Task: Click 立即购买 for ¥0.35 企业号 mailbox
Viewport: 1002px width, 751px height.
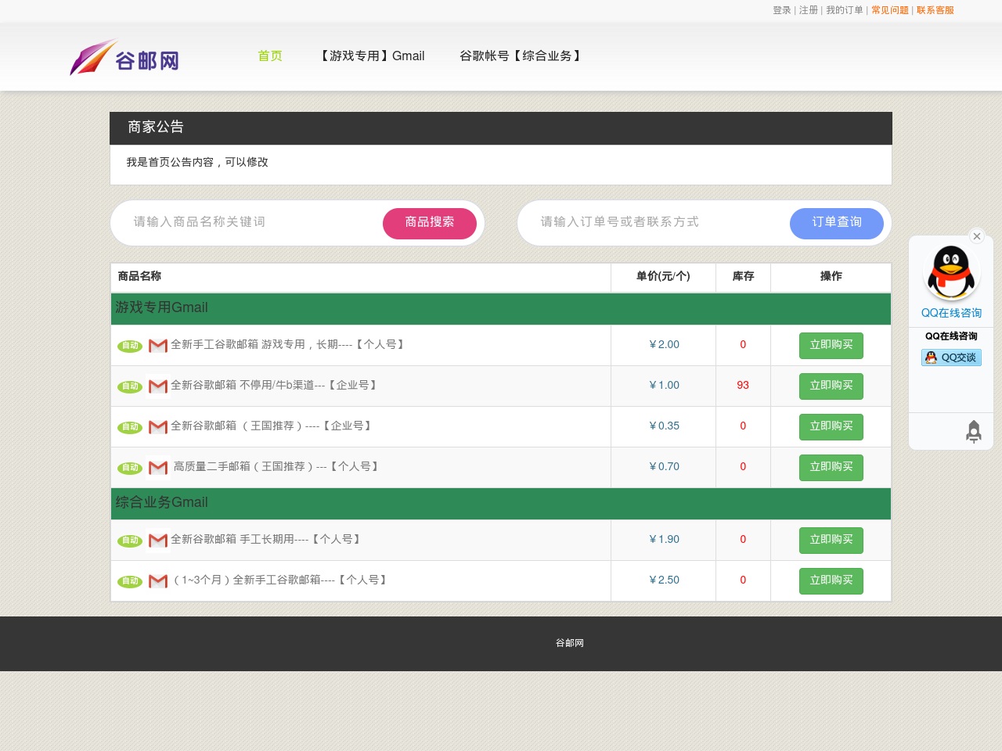Action: tap(831, 426)
